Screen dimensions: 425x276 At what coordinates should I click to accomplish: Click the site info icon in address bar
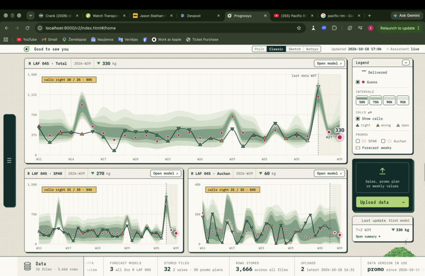tap(40, 28)
